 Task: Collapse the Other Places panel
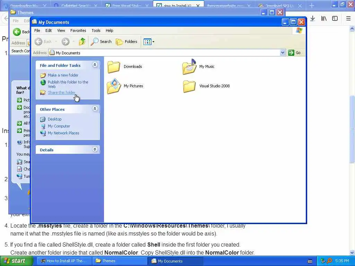pyautogui.click(x=95, y=109)
